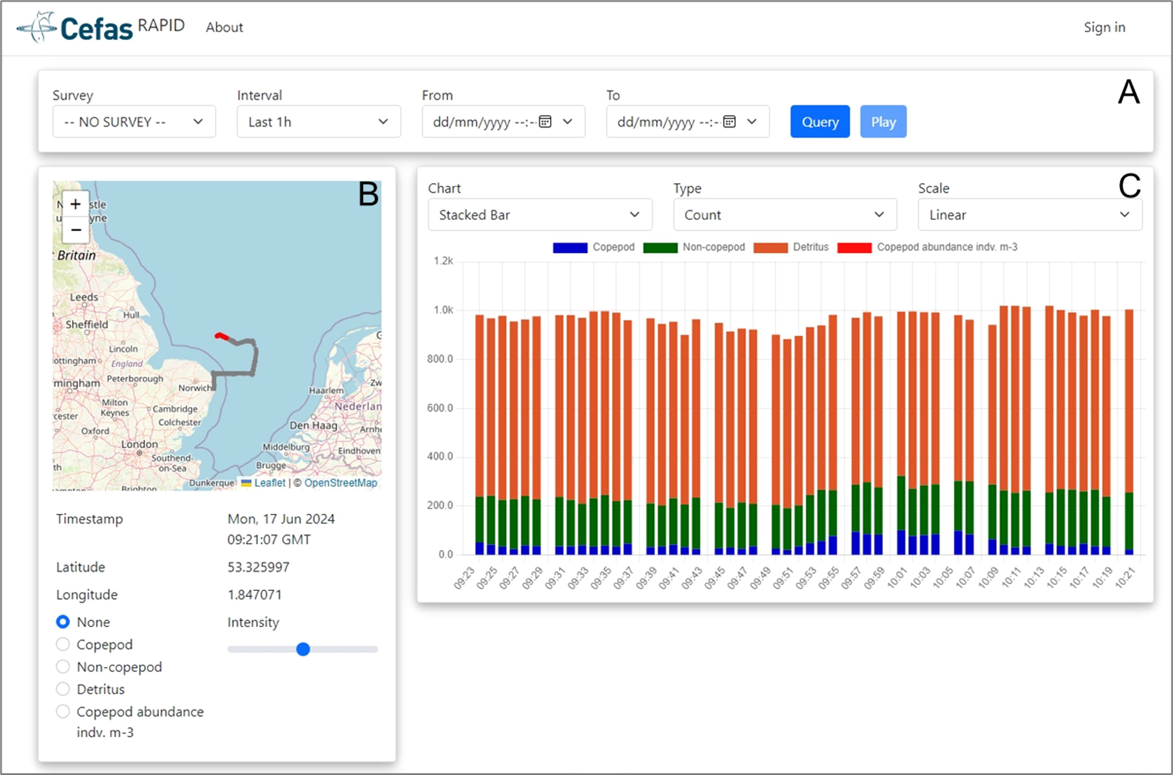The width and height of the screenshot is (1173, 775).
Task: Expand the To field dropdown chevron
Action: click(752, 121)
